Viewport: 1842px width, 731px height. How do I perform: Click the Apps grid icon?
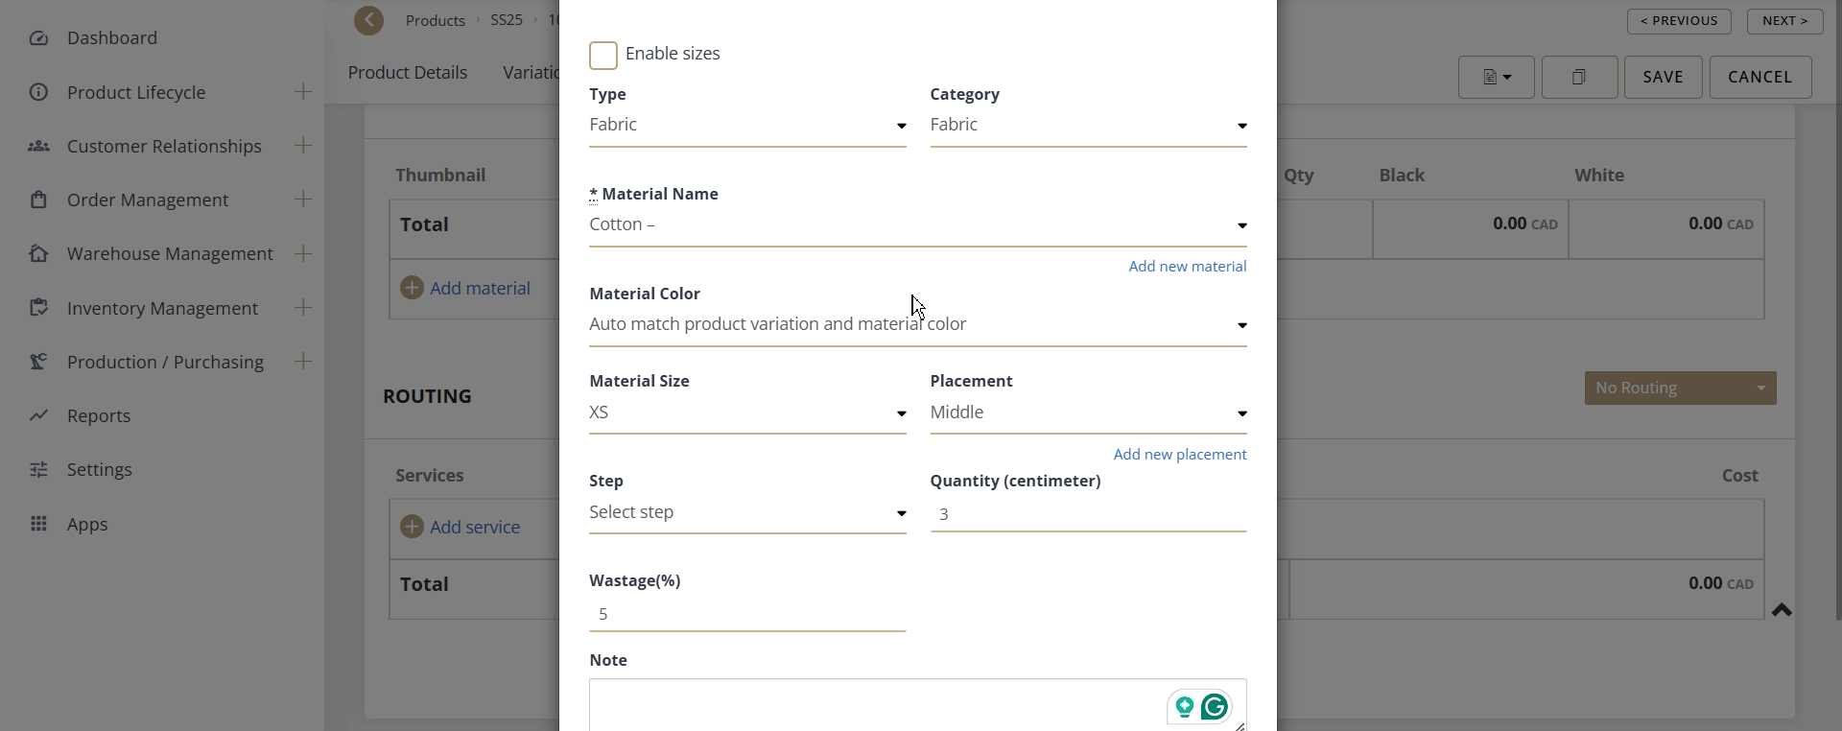[38, 525]
